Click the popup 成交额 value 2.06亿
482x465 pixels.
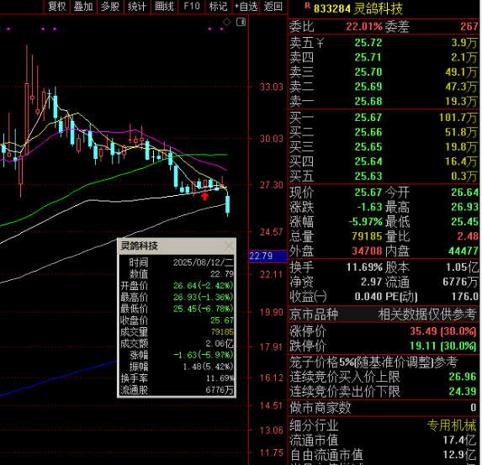[220, 343]
